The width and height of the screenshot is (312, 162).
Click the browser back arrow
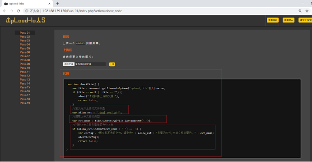[5, 11]
